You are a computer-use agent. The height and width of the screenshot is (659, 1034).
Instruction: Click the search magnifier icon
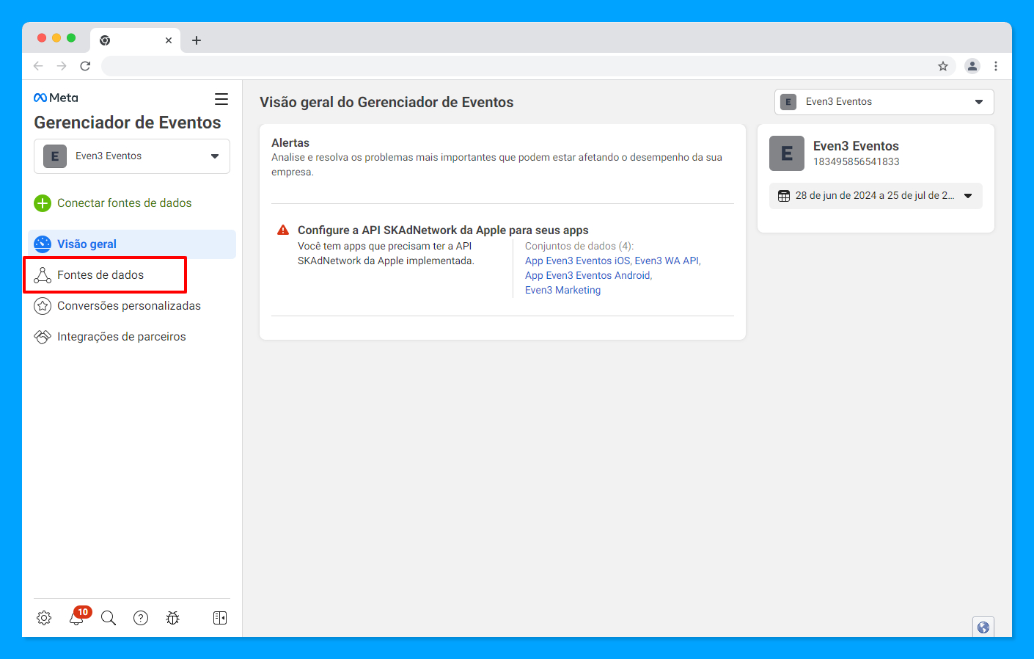pos(109,618)
